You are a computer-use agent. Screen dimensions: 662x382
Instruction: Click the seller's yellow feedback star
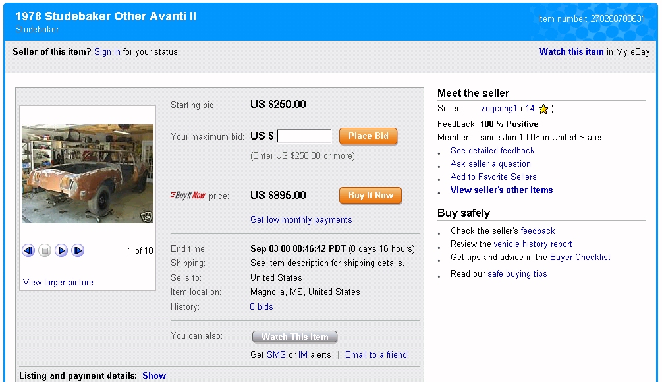(543, 109)
